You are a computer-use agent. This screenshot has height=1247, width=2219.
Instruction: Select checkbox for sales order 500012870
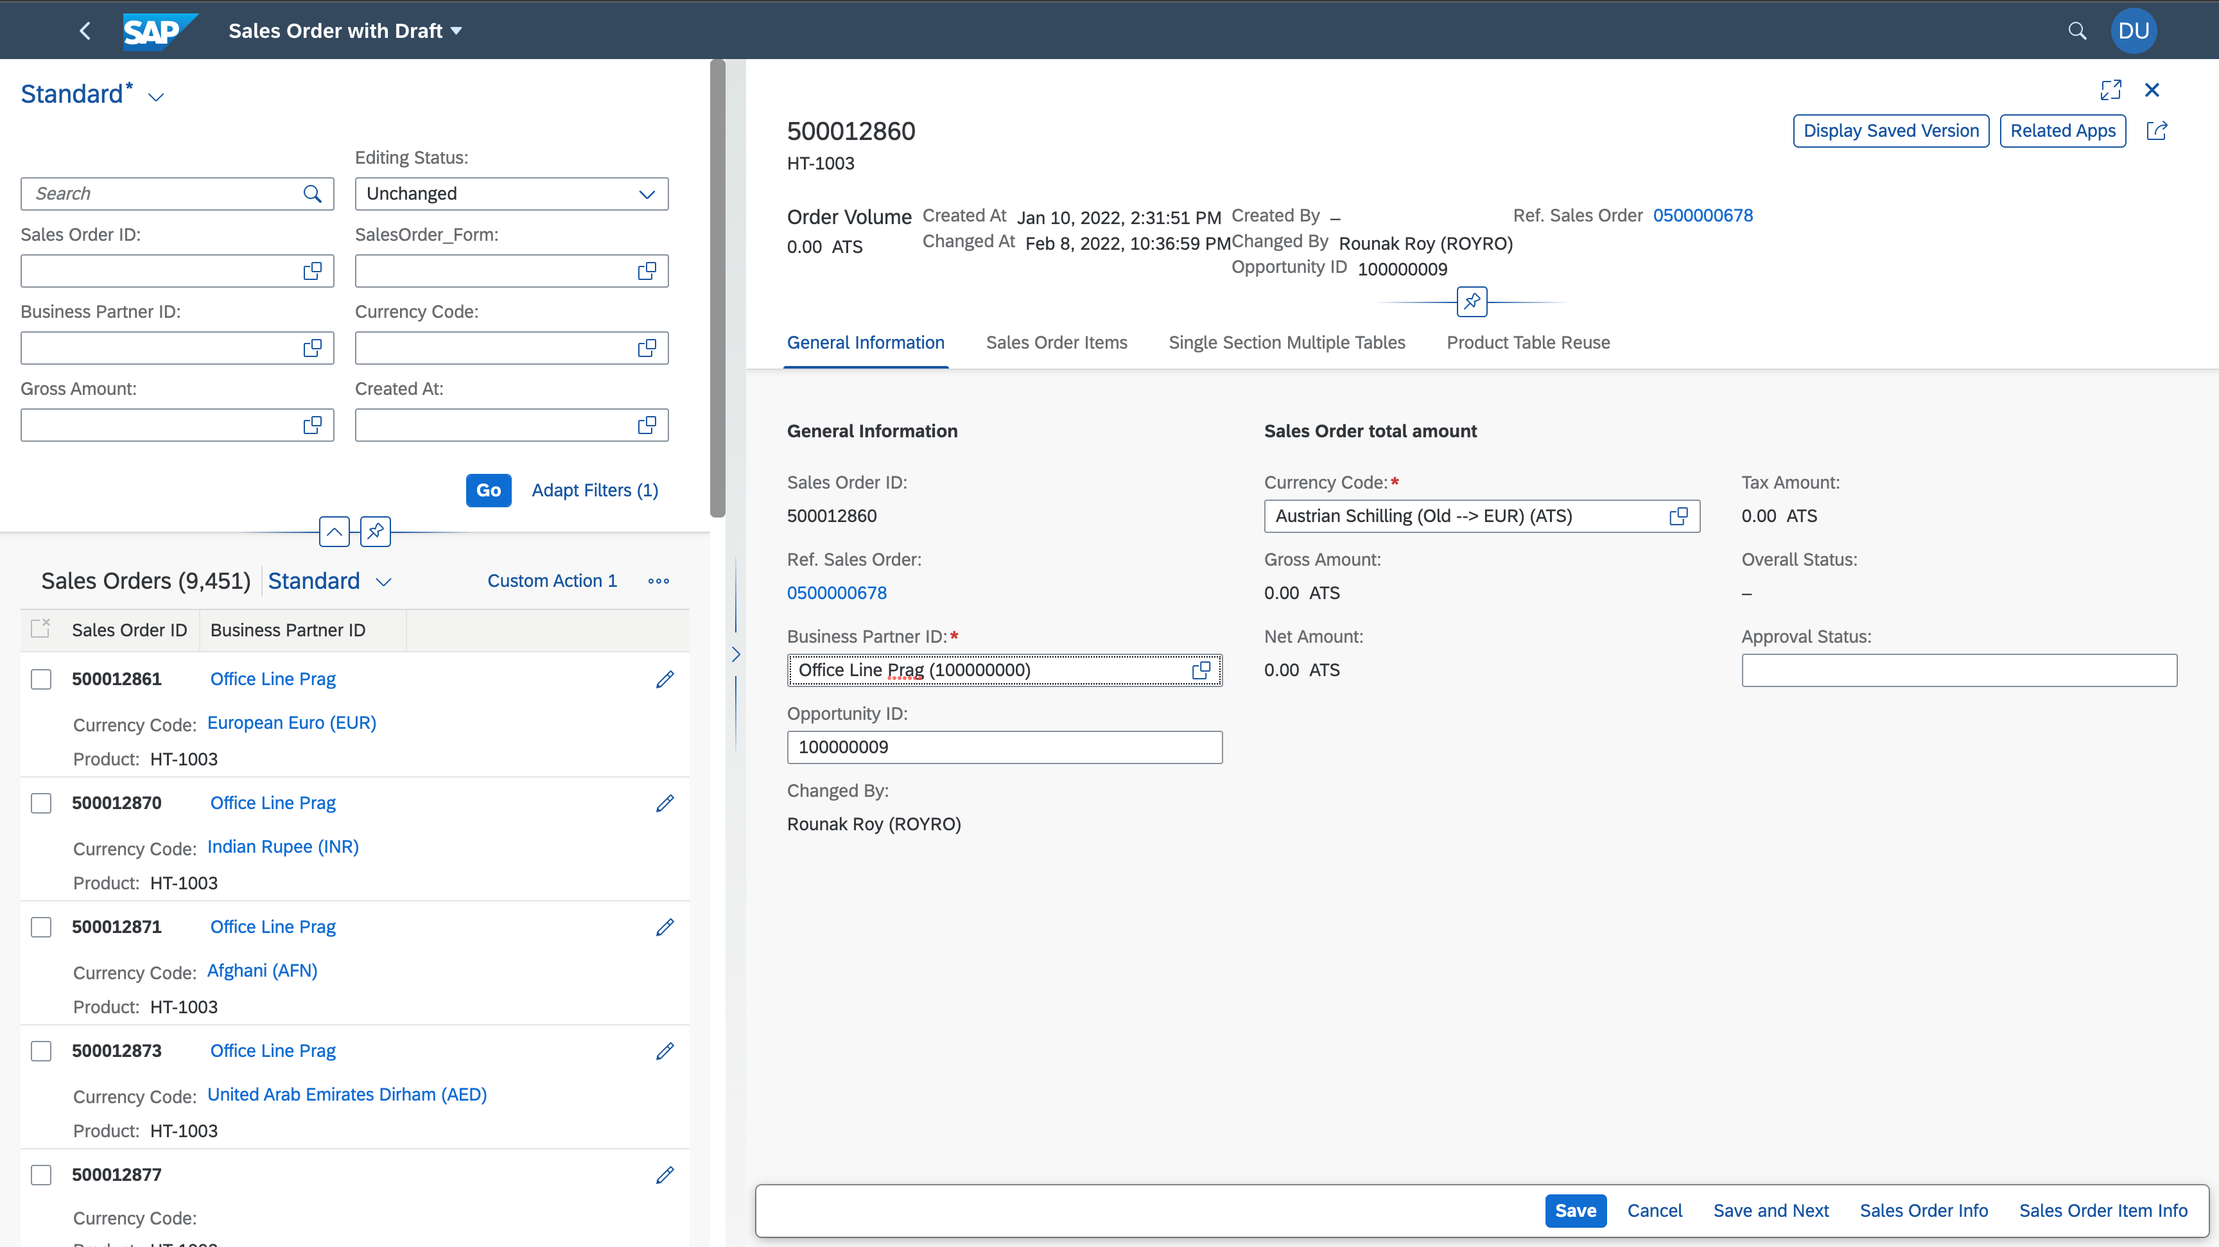pyautogui.click(x=40, y=803)
